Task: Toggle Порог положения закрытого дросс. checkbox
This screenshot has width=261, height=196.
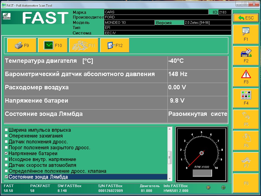Action: [6, 148]
